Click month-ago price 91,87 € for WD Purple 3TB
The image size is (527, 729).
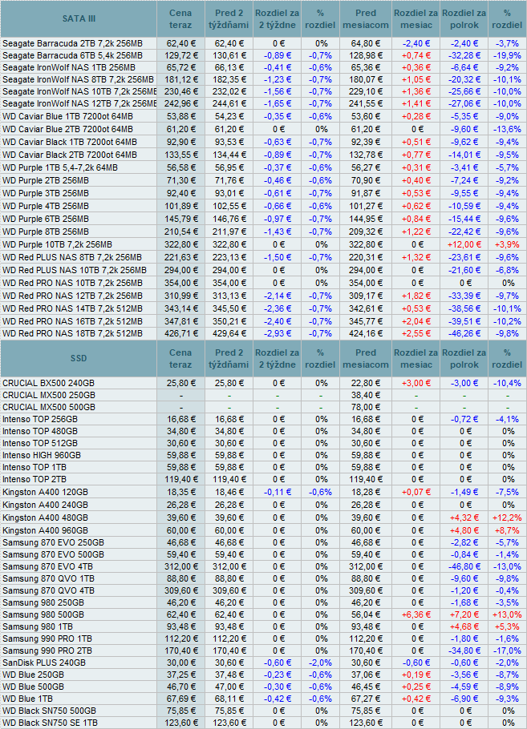pyautogui.click(x=366, y=193)
